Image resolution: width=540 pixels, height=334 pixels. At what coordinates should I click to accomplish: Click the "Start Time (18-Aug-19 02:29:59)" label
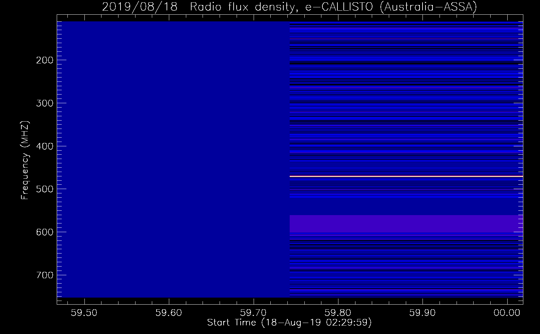[x=289, y=323]
